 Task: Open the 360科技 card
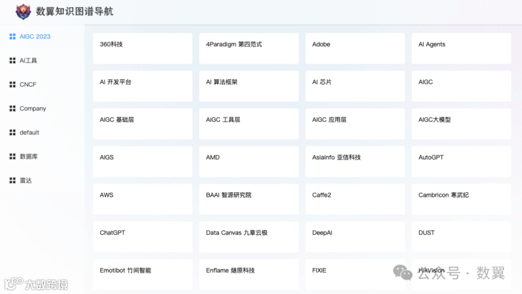143,48
